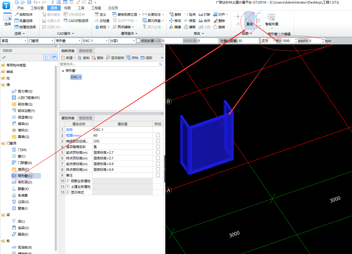Click the 左偏心距离 input field

click(248, 41)
